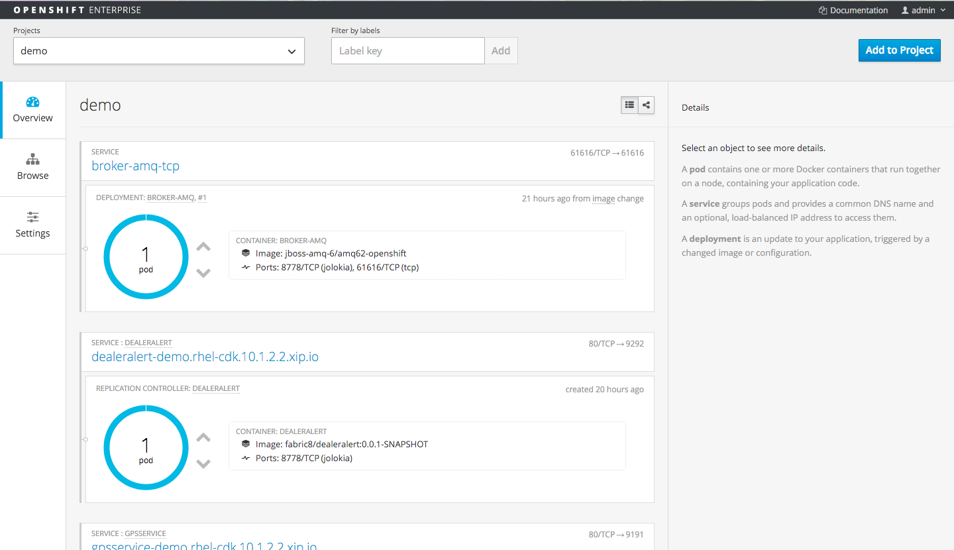
Task: Click the Add to Project button
Action: pyautogui.click(x=900, y=50)
